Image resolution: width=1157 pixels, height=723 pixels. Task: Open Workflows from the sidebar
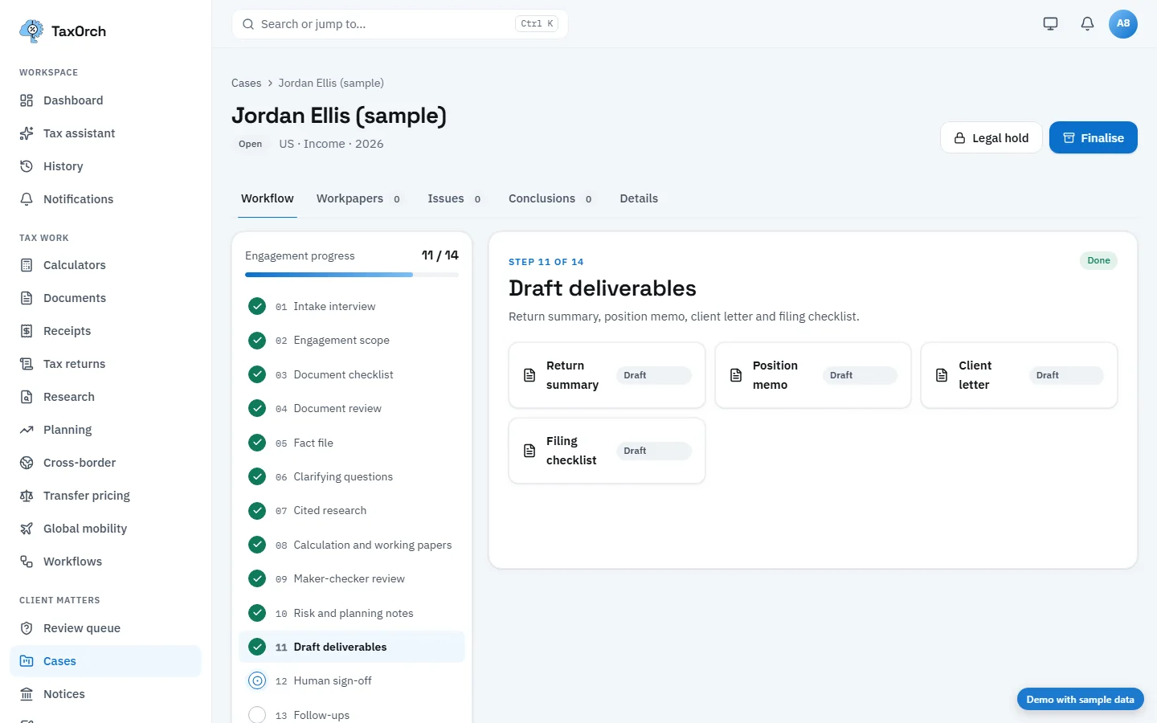(x=105, y=562)
